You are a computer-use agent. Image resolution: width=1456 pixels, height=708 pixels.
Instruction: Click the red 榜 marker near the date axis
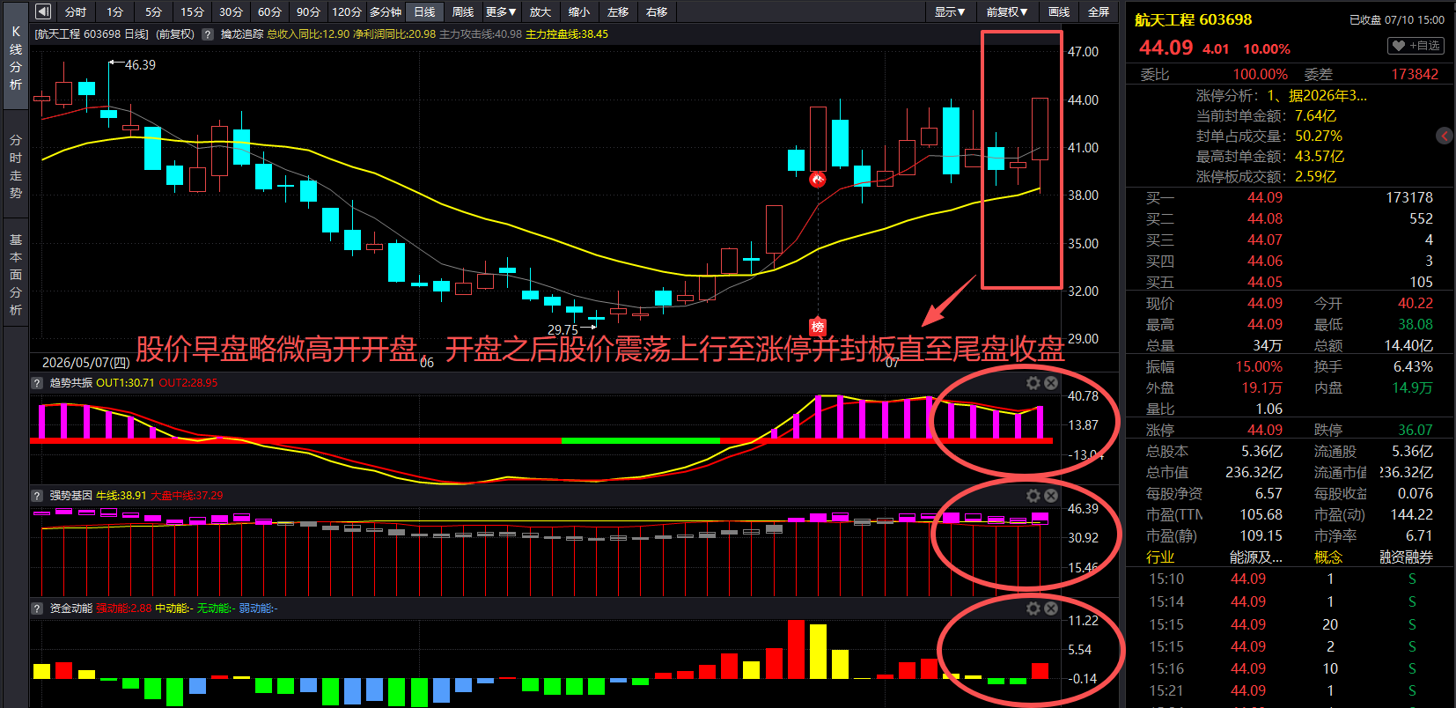[818, 328]
